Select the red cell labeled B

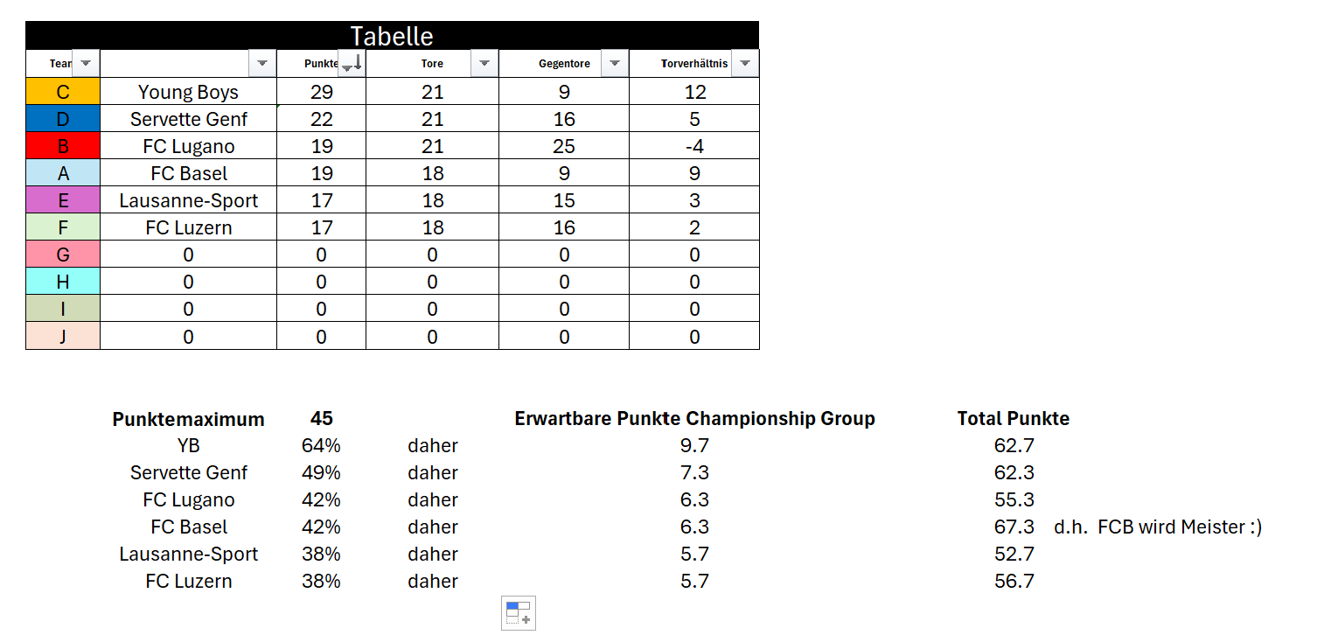(x=63, y=146)
